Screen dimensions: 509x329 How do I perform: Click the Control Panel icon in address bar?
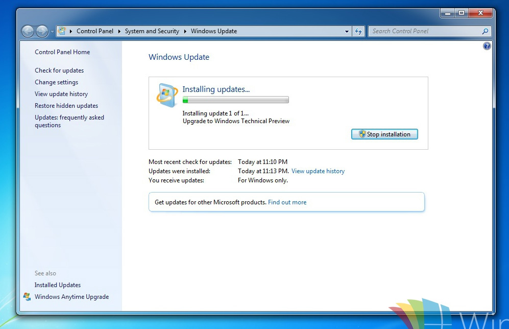click(62, 31)
